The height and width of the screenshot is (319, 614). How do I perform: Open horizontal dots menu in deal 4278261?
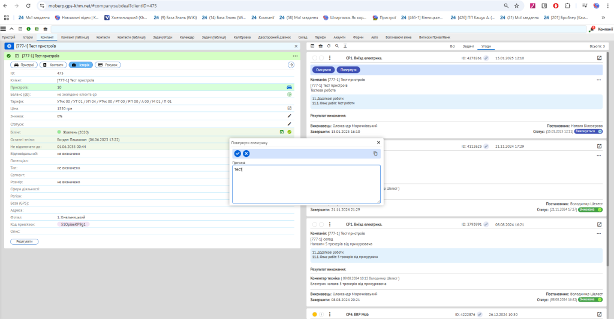pos(599,80)
